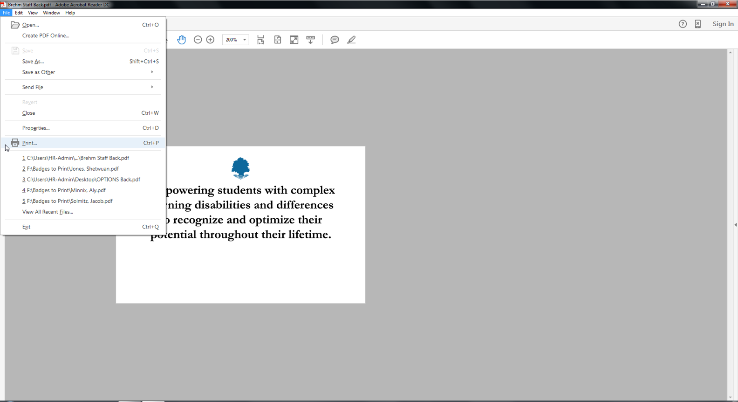Image resolution: width=738 pixels, height=402 pixels.
Task: Select Properties in the File menu
Action: (x=36, y=128)
